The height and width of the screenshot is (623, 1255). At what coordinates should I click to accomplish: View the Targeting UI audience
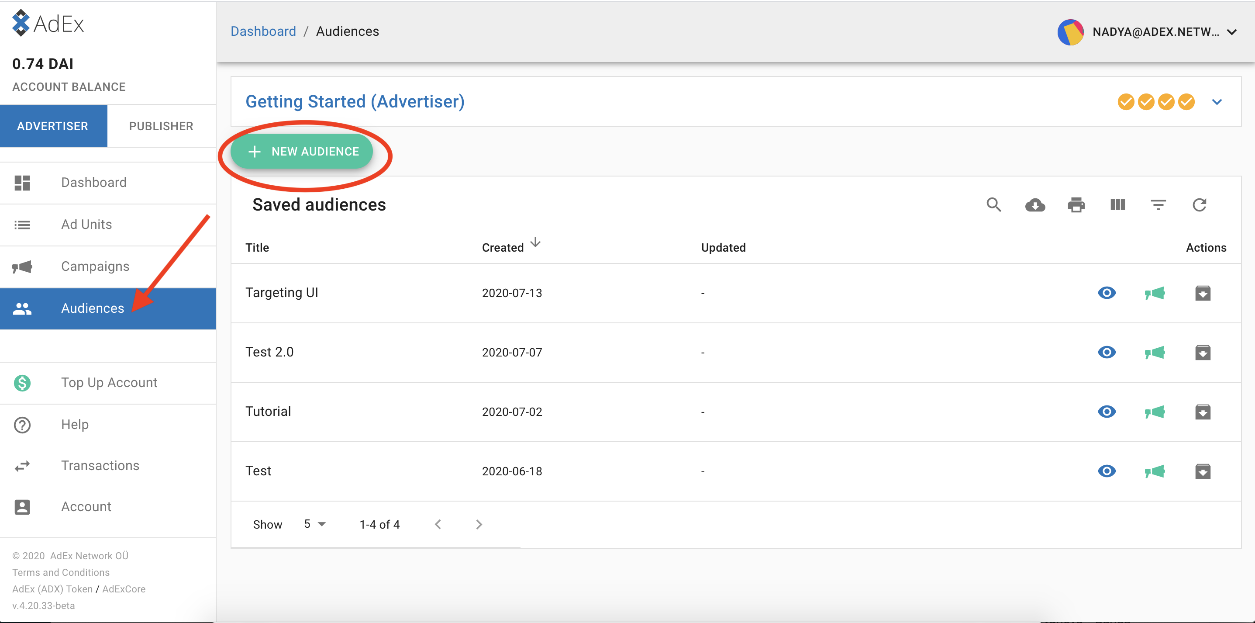(1107, 293)
